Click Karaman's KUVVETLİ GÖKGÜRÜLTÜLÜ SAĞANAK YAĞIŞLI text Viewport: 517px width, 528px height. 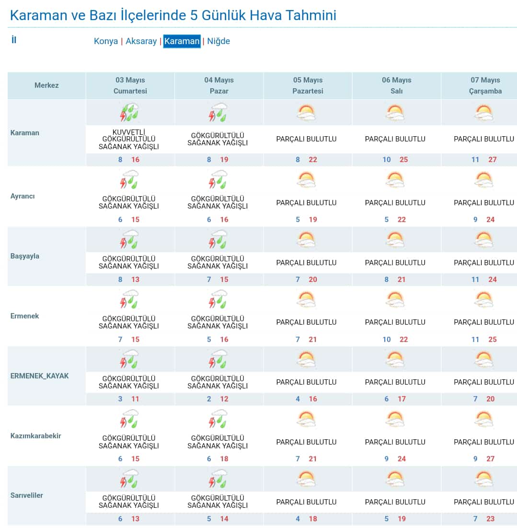(x=128, y=139)
